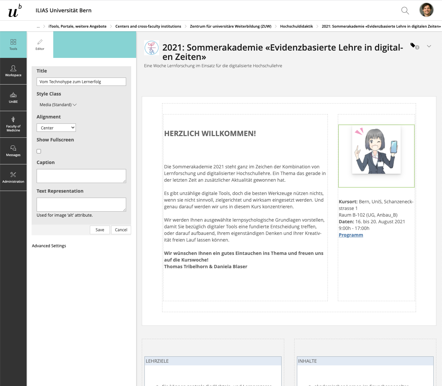Open the Messages sidebar icon
Screen dimensions: 442x386
pyautogui.click(x=13, y=151)
